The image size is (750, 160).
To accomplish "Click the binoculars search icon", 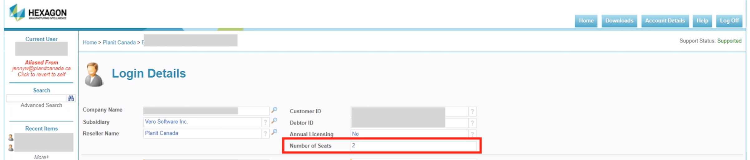I will (x=71, y=98).
